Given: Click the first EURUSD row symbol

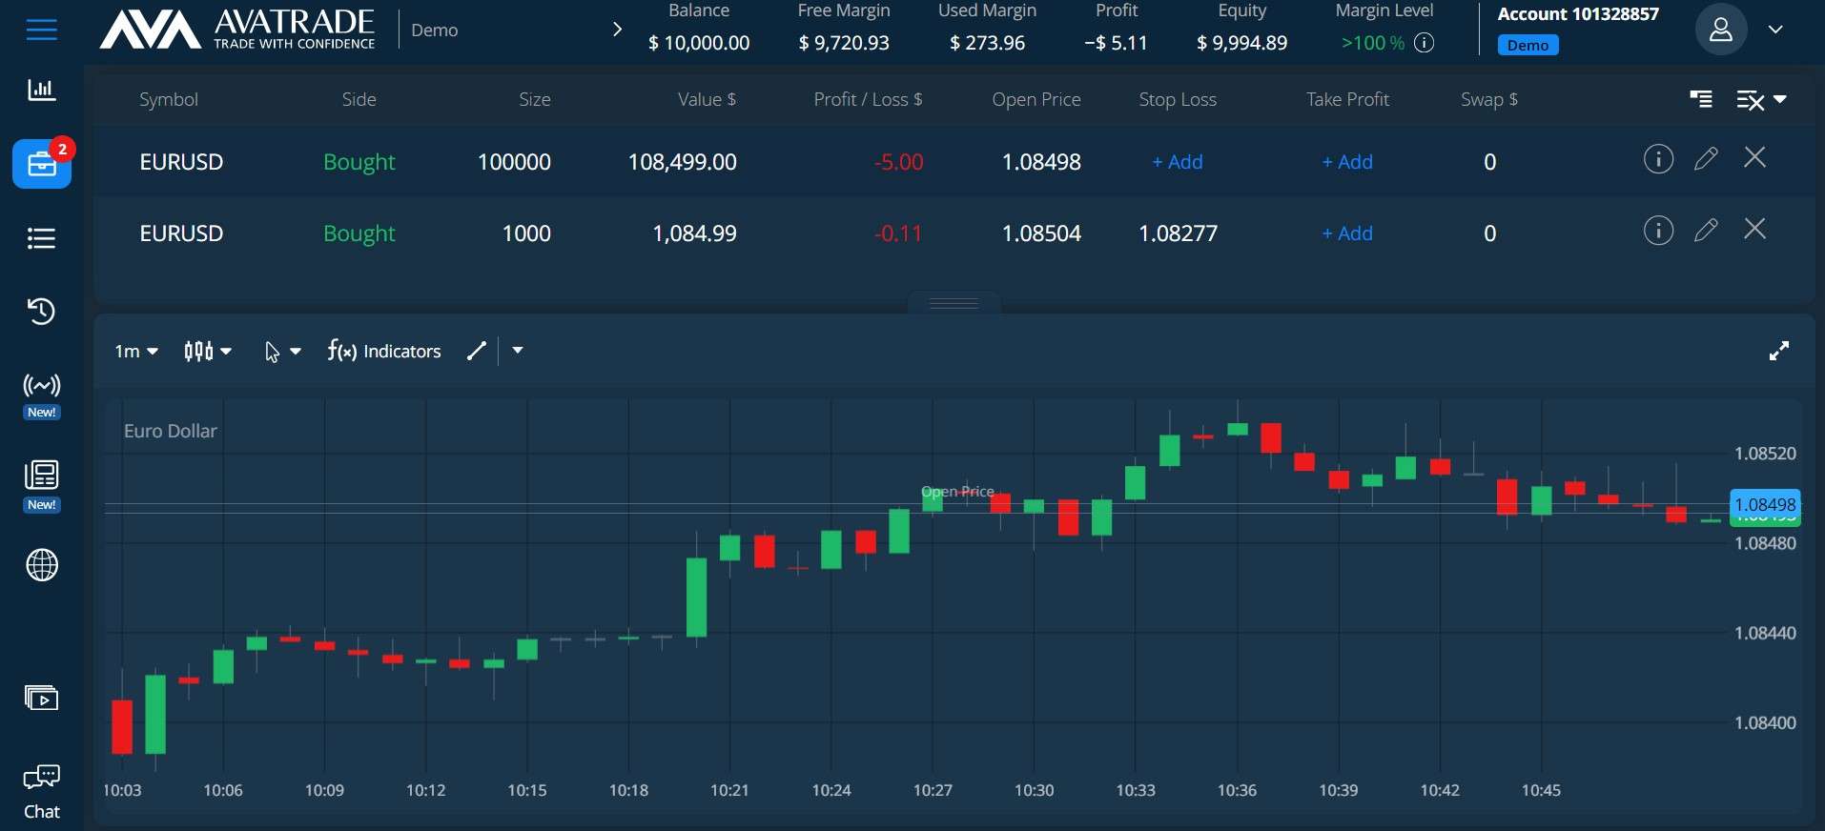Looking at the screenshot, I should 181,162.
